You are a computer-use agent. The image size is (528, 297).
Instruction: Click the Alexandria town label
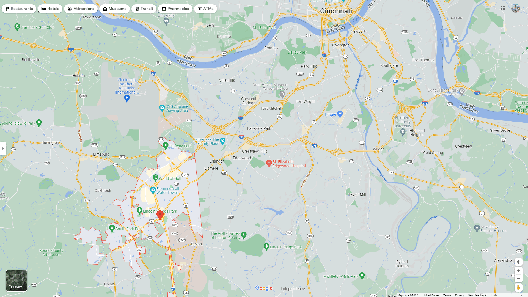point(503,260)
